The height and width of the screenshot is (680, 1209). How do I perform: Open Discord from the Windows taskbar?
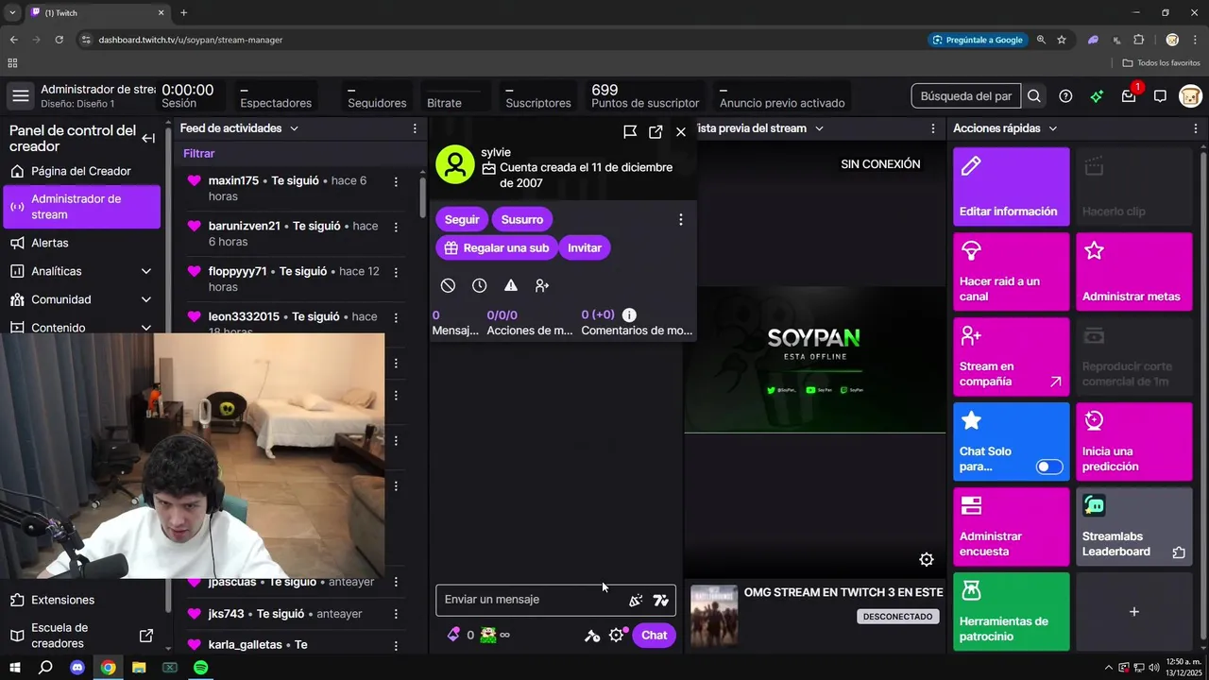[x=77, y=668]
